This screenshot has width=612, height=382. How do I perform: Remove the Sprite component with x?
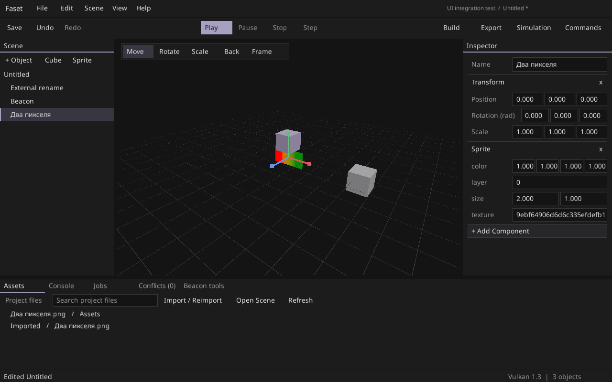(x=601, y=149)
